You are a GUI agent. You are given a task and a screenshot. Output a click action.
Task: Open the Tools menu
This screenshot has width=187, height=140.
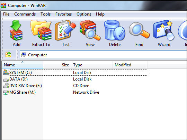tap(46, 14)
